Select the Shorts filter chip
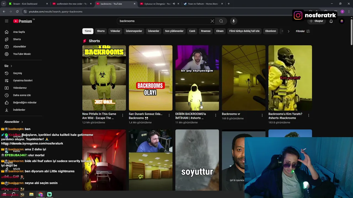 [101, 31]
